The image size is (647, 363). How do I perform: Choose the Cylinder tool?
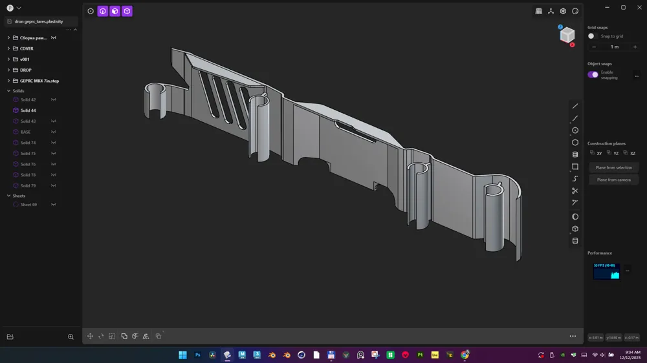pos(575,154)
